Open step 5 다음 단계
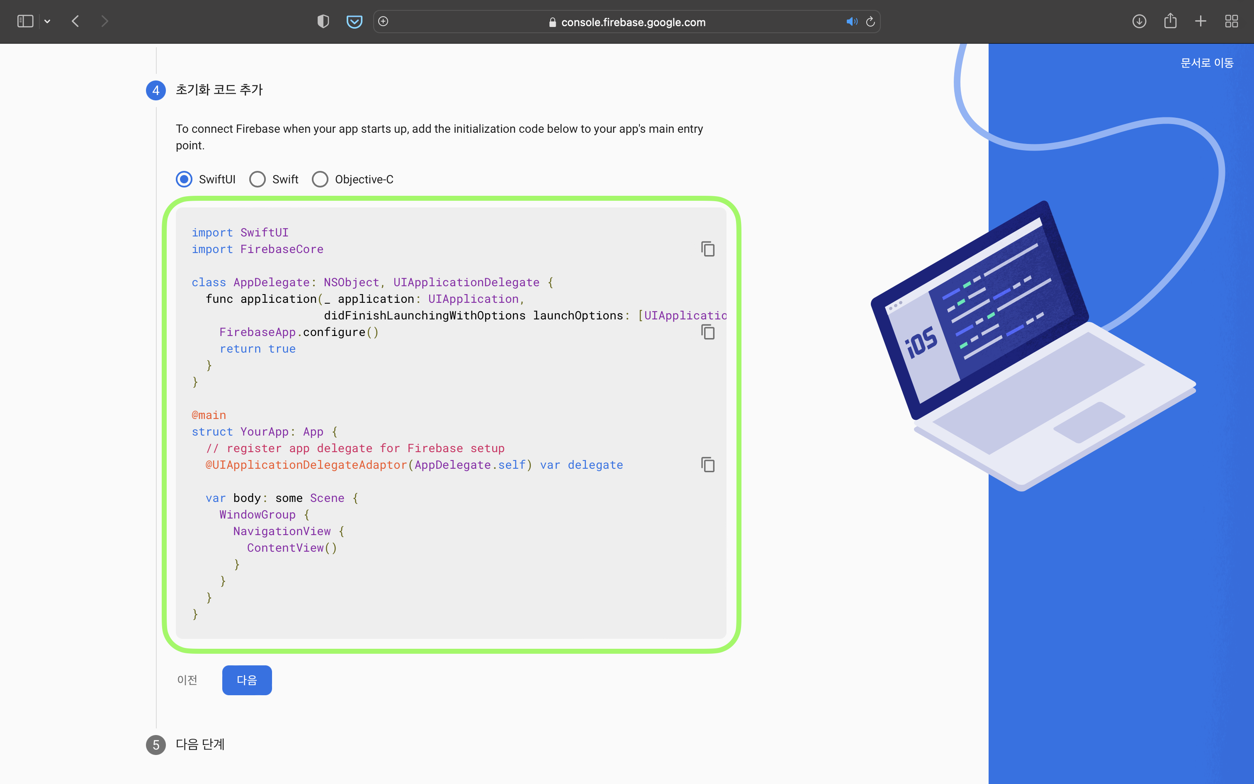This screenshot has width=1254, height=784. click(x=200, y=745)
